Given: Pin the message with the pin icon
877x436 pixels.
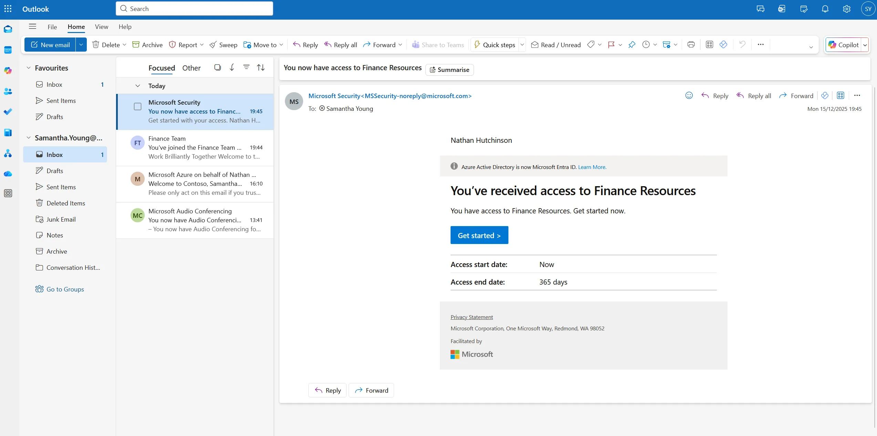Looking at the screenshot, I should click(x=632, y=45).
